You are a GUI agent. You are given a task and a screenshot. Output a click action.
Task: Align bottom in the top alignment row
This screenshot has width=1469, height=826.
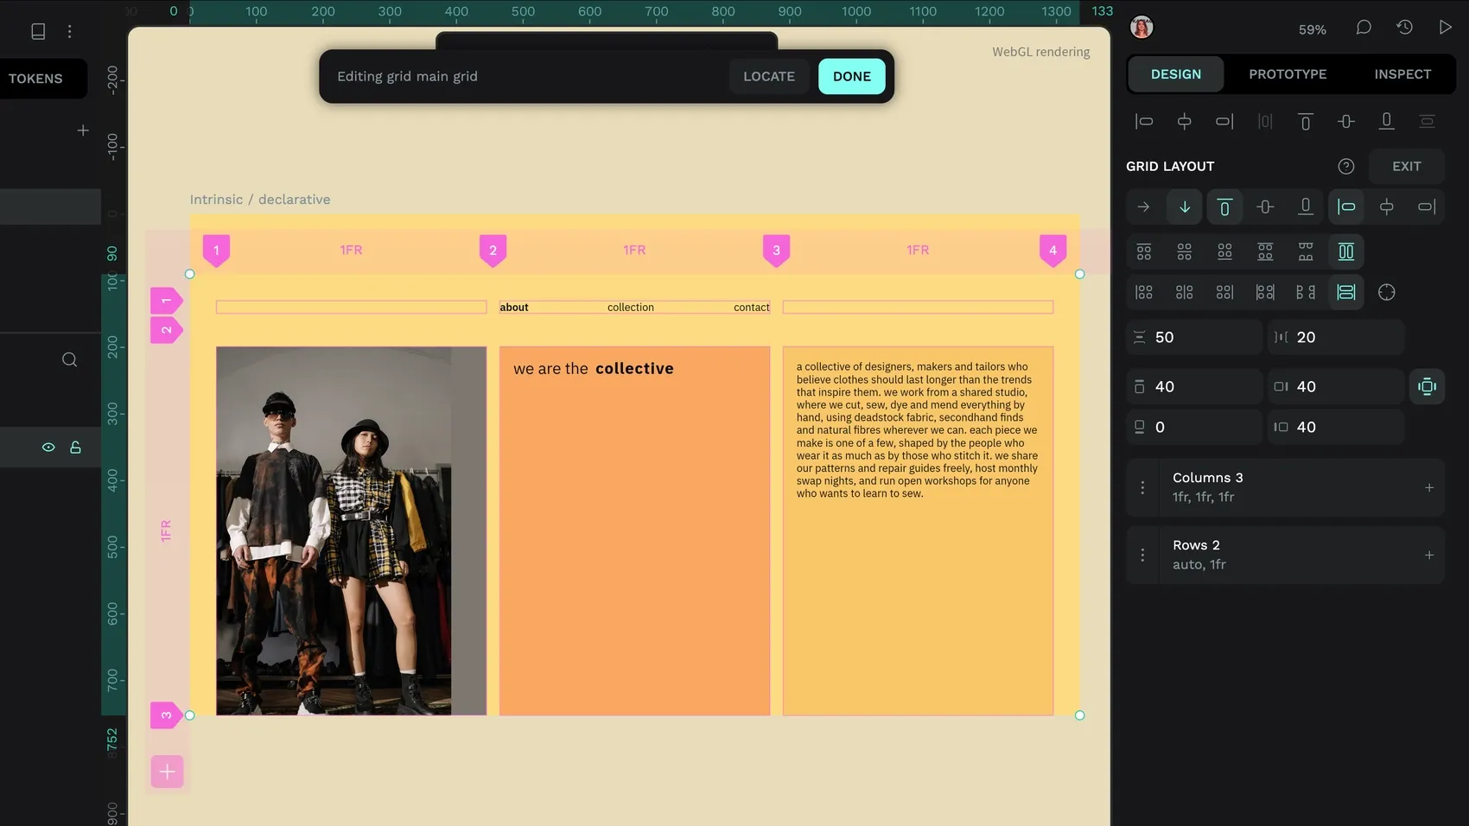pos(1387,121)
